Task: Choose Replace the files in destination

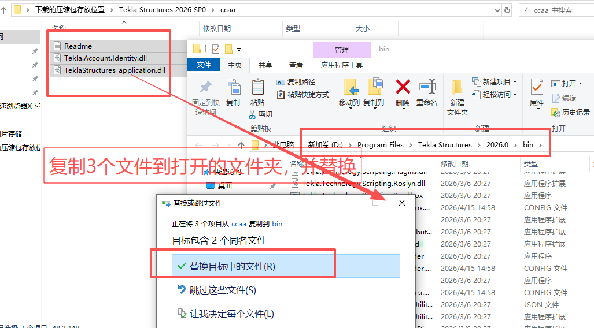Action: pyautogui.click(x=286, y=266)
